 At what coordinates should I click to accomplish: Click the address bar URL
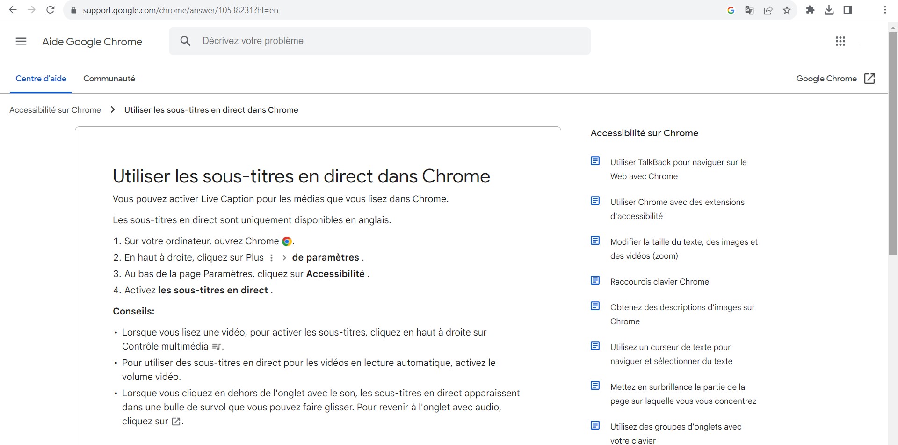(181, 10)
